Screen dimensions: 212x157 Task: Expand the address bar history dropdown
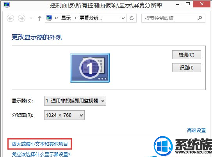(123, 18)
